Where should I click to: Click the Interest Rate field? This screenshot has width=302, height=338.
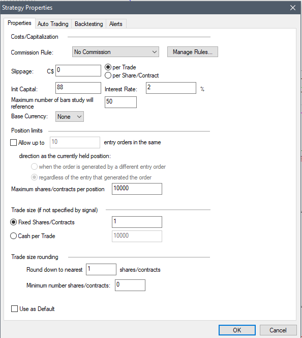click(171, 88)
